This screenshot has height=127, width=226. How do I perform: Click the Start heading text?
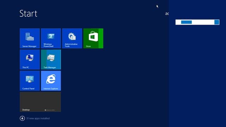pyautogui.click(x=28, y=13)
